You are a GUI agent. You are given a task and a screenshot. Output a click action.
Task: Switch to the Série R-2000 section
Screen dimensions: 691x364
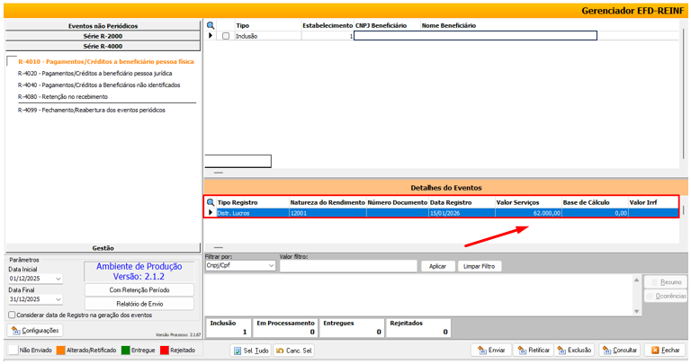point(103,36)
